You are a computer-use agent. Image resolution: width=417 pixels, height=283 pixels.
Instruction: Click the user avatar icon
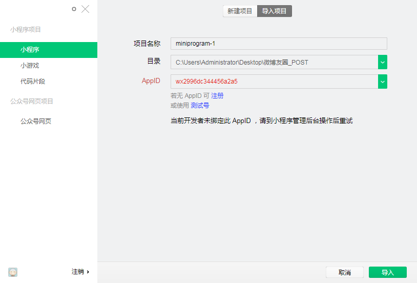click(x=13, y=272)
